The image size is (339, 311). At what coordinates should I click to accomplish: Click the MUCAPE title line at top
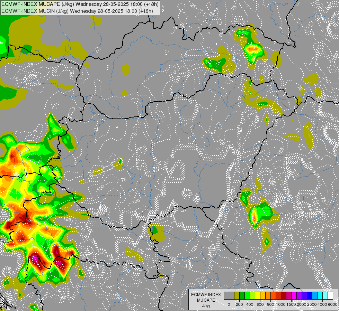point(80,4)
